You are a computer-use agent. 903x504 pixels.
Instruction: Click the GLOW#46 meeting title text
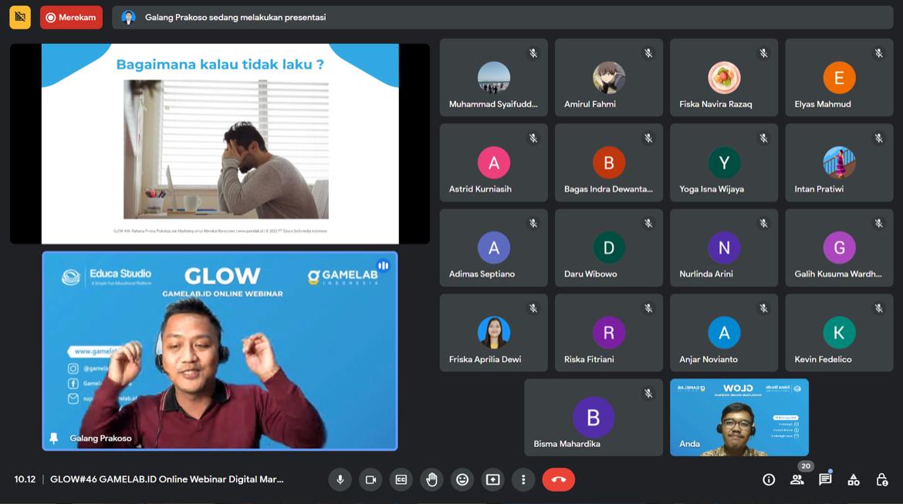tap(167, 479)
